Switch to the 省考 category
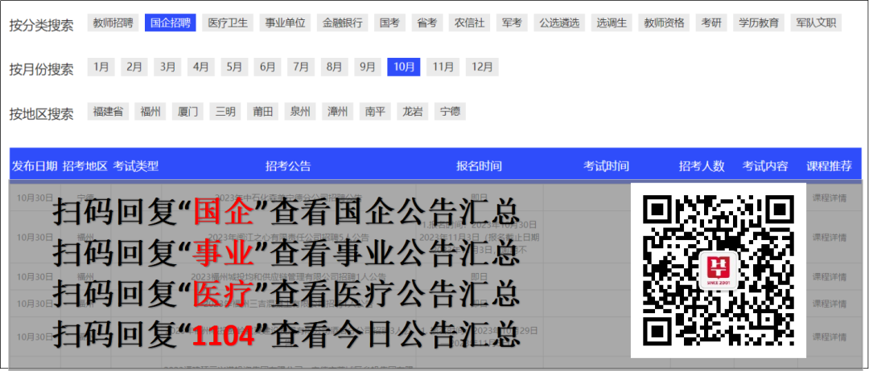Screen dimensions: 869x371 (x=426, y=22)
